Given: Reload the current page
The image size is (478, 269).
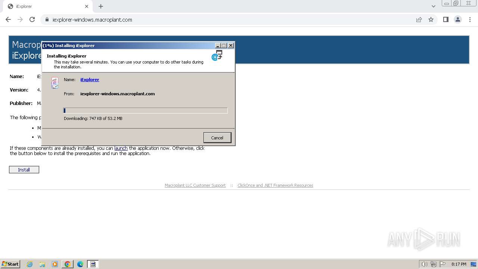Looking at the screenshot, I should [32, 19].
